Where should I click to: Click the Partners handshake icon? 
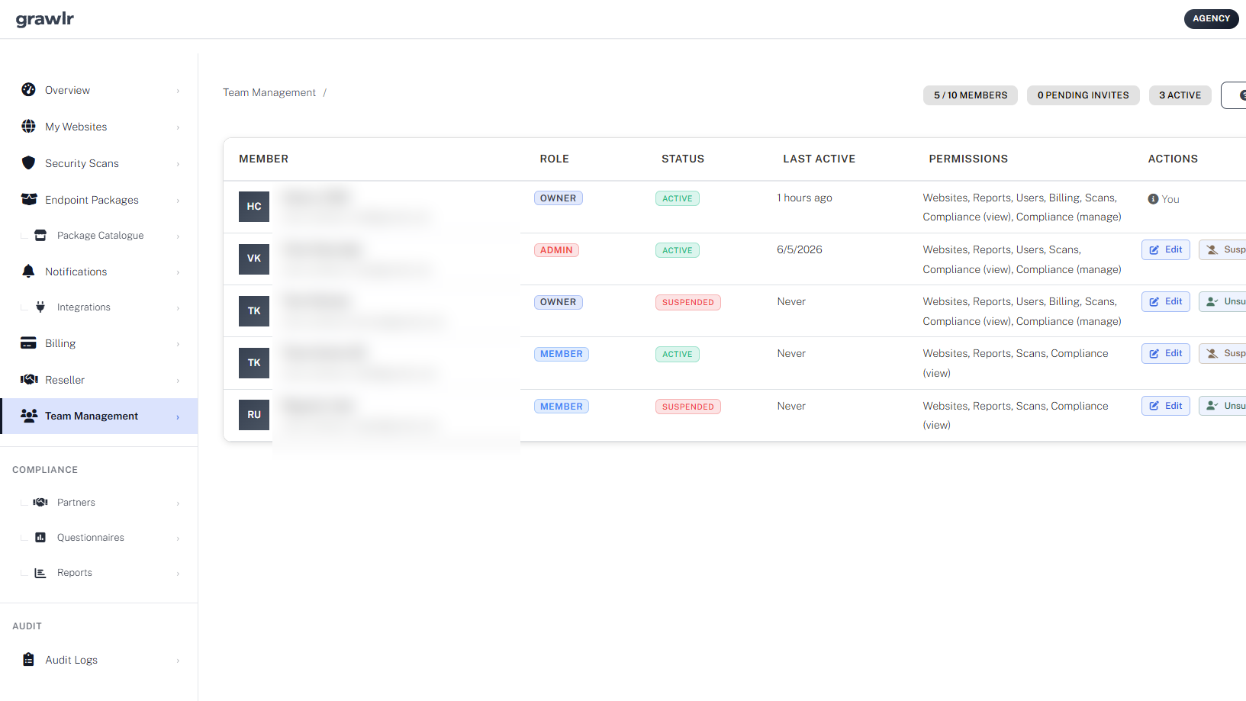point(40,502)
